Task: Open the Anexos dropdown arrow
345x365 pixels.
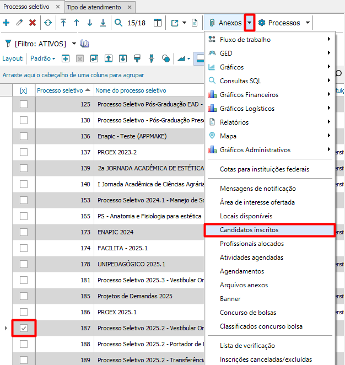Action: [x=250, y=23]
